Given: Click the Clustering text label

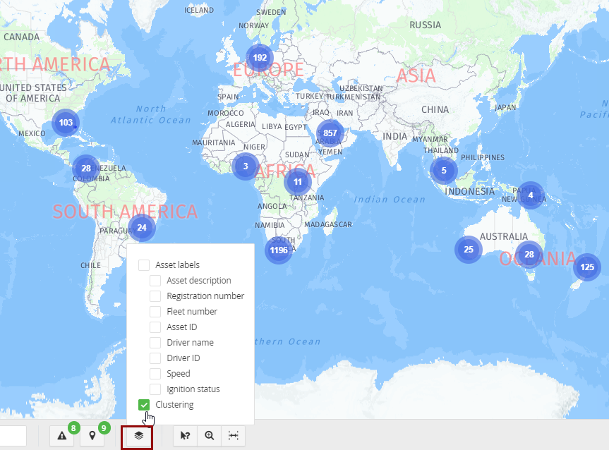Looking at the screenshot, I should click(x=174, y=405).
